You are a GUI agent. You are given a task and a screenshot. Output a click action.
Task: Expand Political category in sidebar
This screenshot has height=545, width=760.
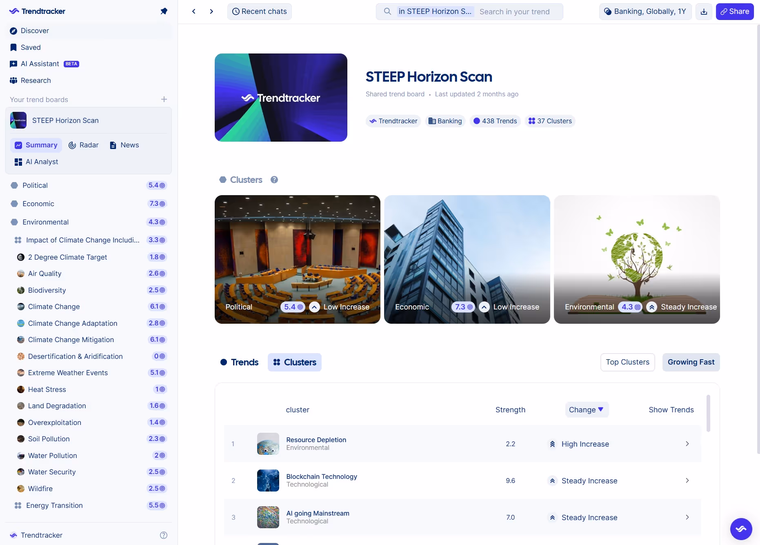(x=89, y=185)
